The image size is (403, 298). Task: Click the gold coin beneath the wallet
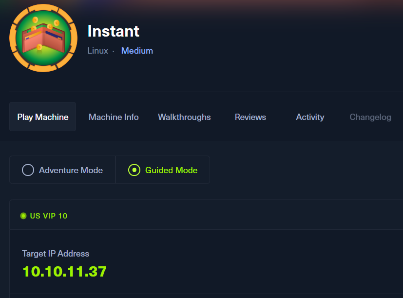(39, 47)
